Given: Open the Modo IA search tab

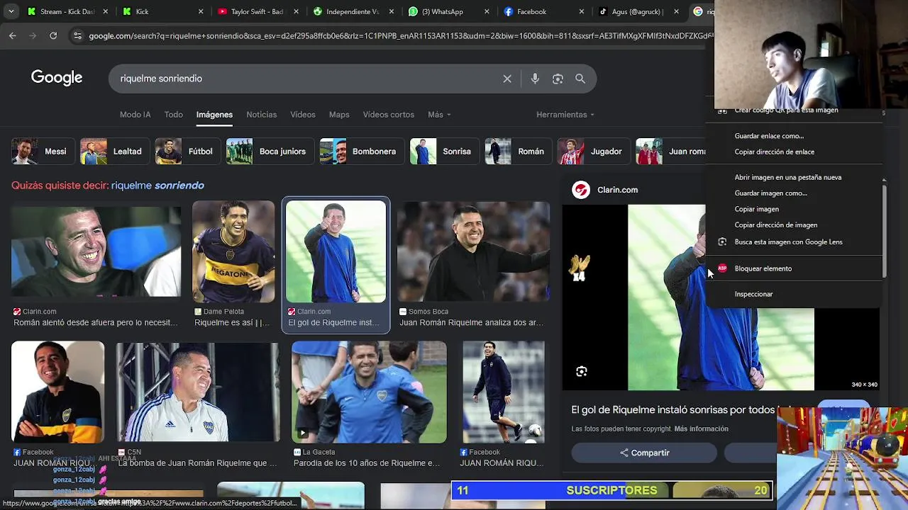Looking at the screenshot, I should tap(135, 115).
